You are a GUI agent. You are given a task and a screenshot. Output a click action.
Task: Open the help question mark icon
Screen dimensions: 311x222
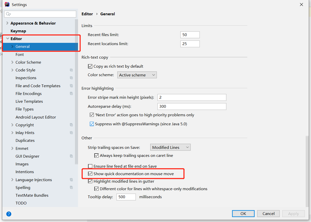[9, 214]
